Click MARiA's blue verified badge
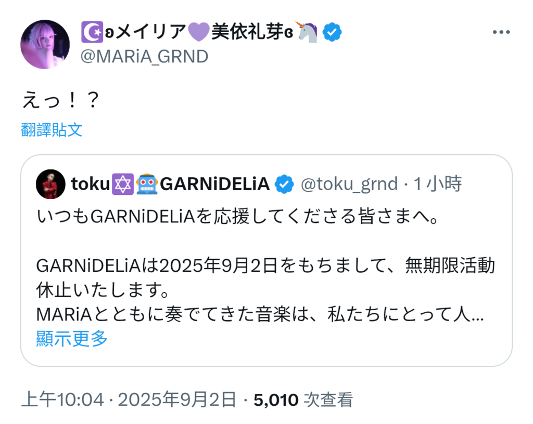533x424 pixels. 332,32
